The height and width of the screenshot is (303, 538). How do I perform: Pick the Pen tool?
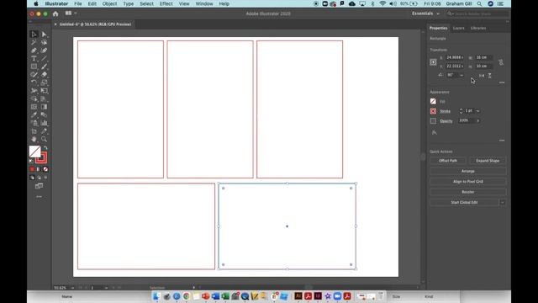click(x=34, y=50)
